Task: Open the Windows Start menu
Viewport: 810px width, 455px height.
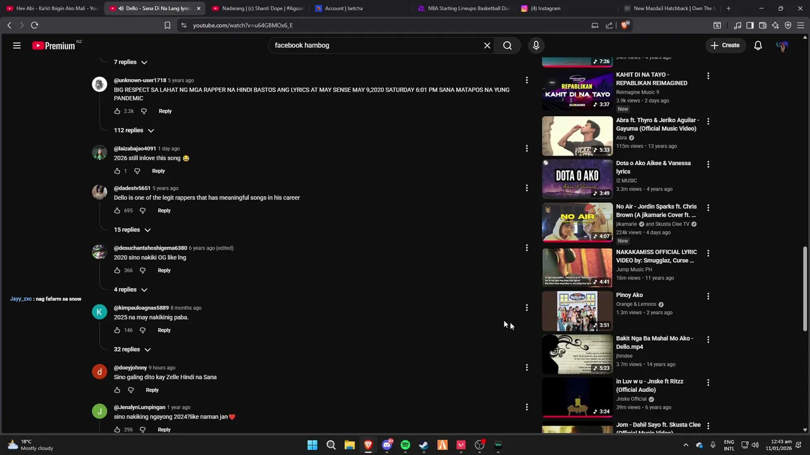Action: 312,446
